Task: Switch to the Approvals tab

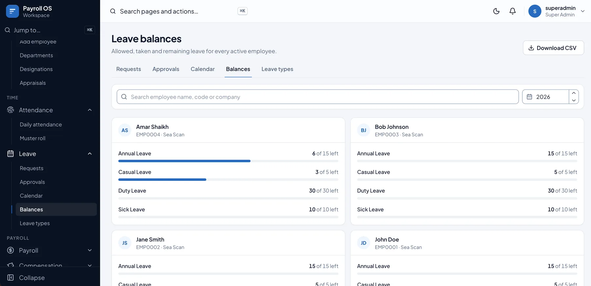Action: point(166,69)
